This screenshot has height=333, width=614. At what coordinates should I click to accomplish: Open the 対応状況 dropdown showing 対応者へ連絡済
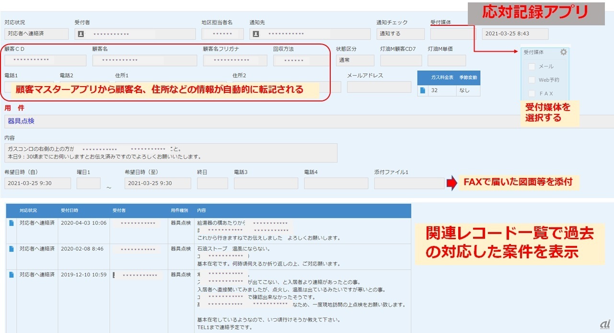(36, 34)
